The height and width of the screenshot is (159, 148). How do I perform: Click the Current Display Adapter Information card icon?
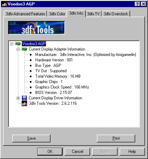coord(24,49)
